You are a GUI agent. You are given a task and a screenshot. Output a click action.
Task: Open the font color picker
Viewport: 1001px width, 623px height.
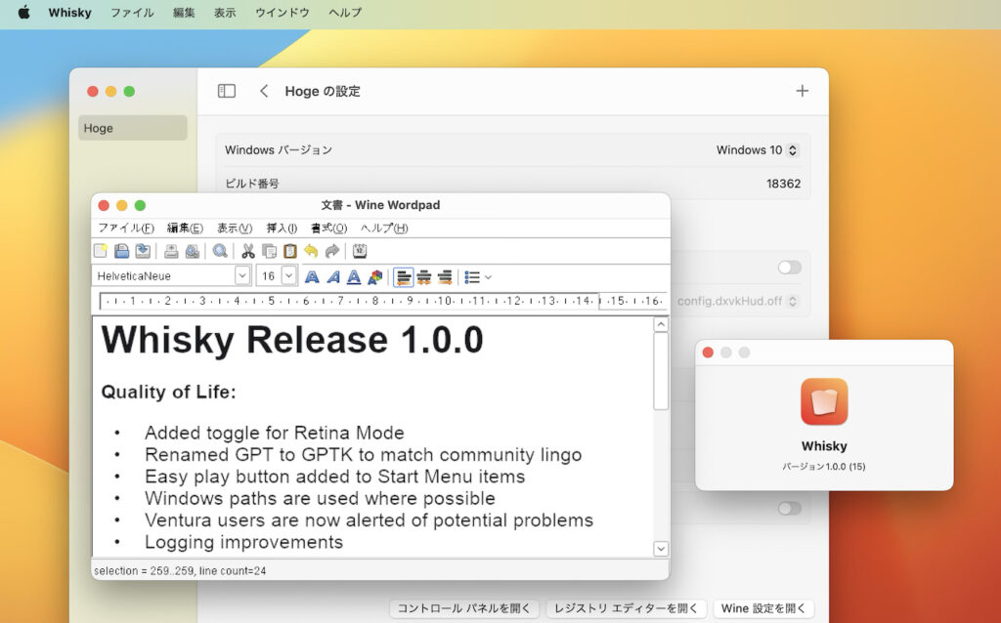click(376, 276)
